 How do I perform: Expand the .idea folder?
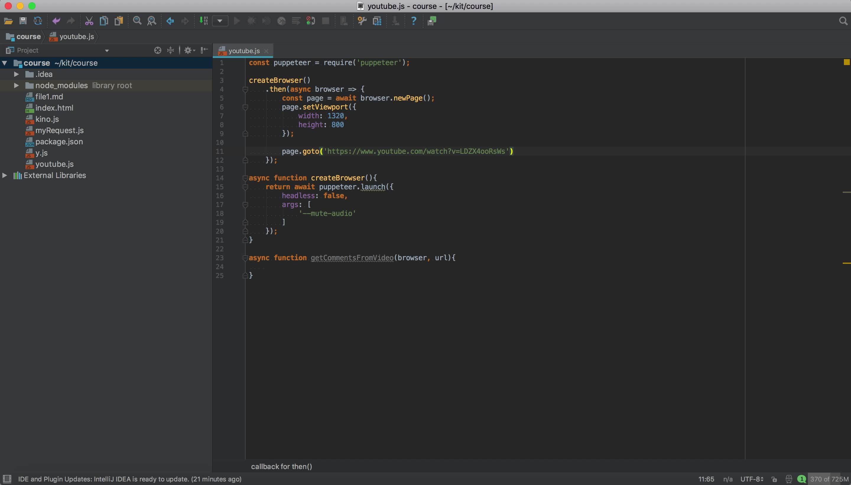coord(16,74)
